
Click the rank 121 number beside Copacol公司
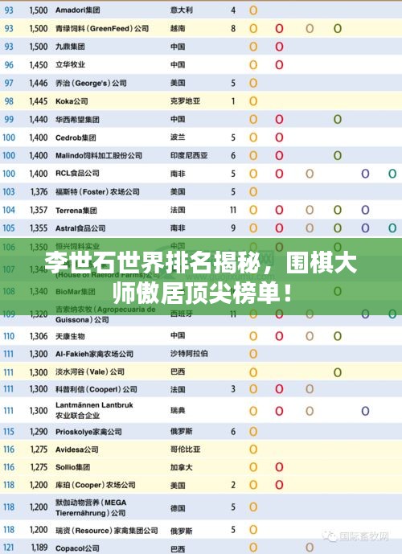pyautogui.click(x=9, y=548)
